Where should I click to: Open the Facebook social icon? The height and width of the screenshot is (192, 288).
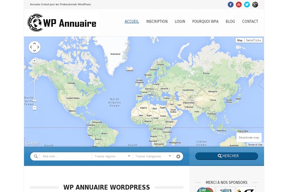click(230, 4)
